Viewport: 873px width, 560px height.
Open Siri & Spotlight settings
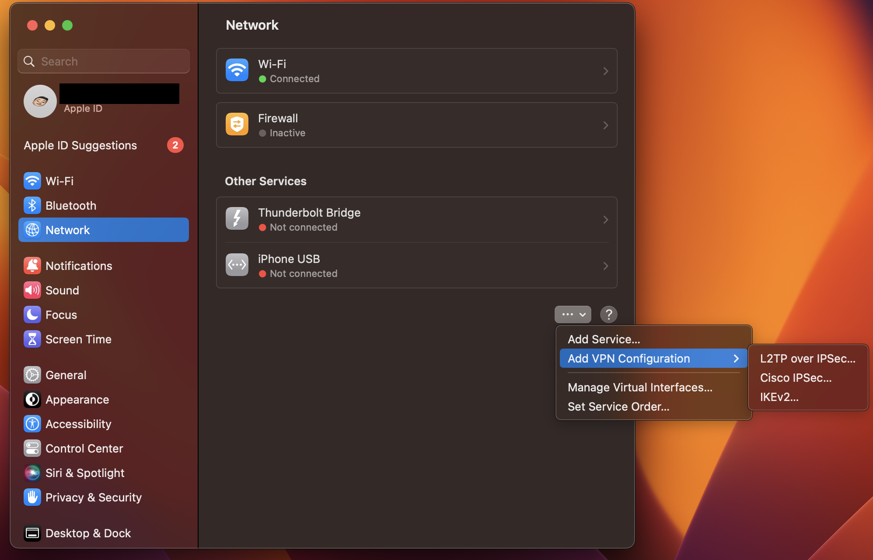click(x=104, y=473)
